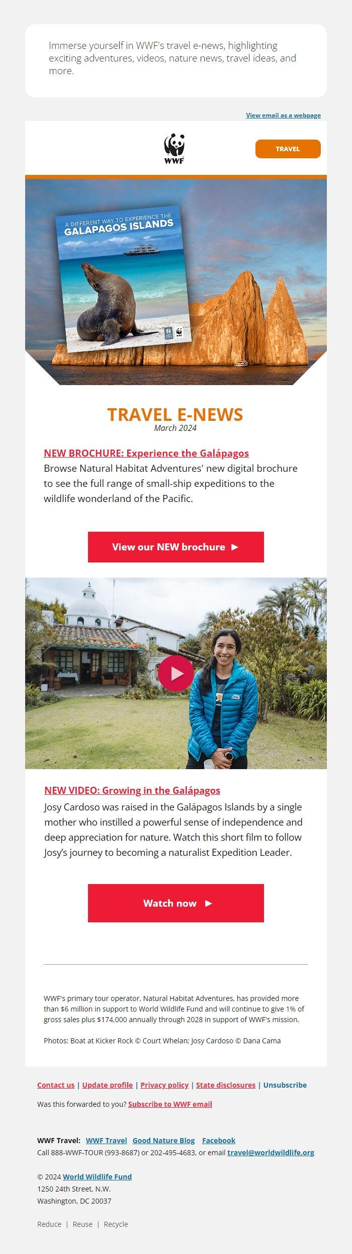
Task: Open the World Wildlife Fund copyright link
Action: click(97, 1177)
